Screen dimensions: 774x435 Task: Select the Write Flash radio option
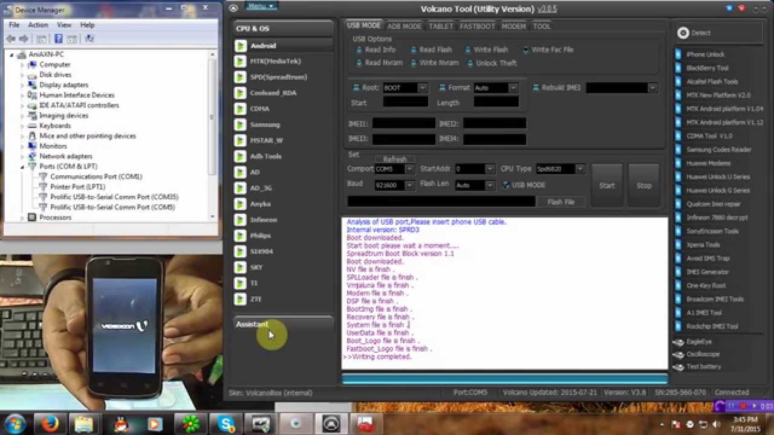click(x=469, y=50)
